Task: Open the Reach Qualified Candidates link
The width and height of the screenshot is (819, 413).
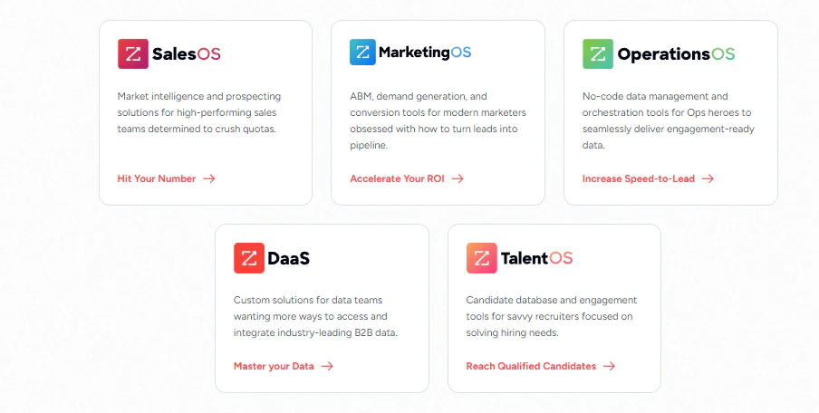Action: pyautogui.click(x=531, y=366)
